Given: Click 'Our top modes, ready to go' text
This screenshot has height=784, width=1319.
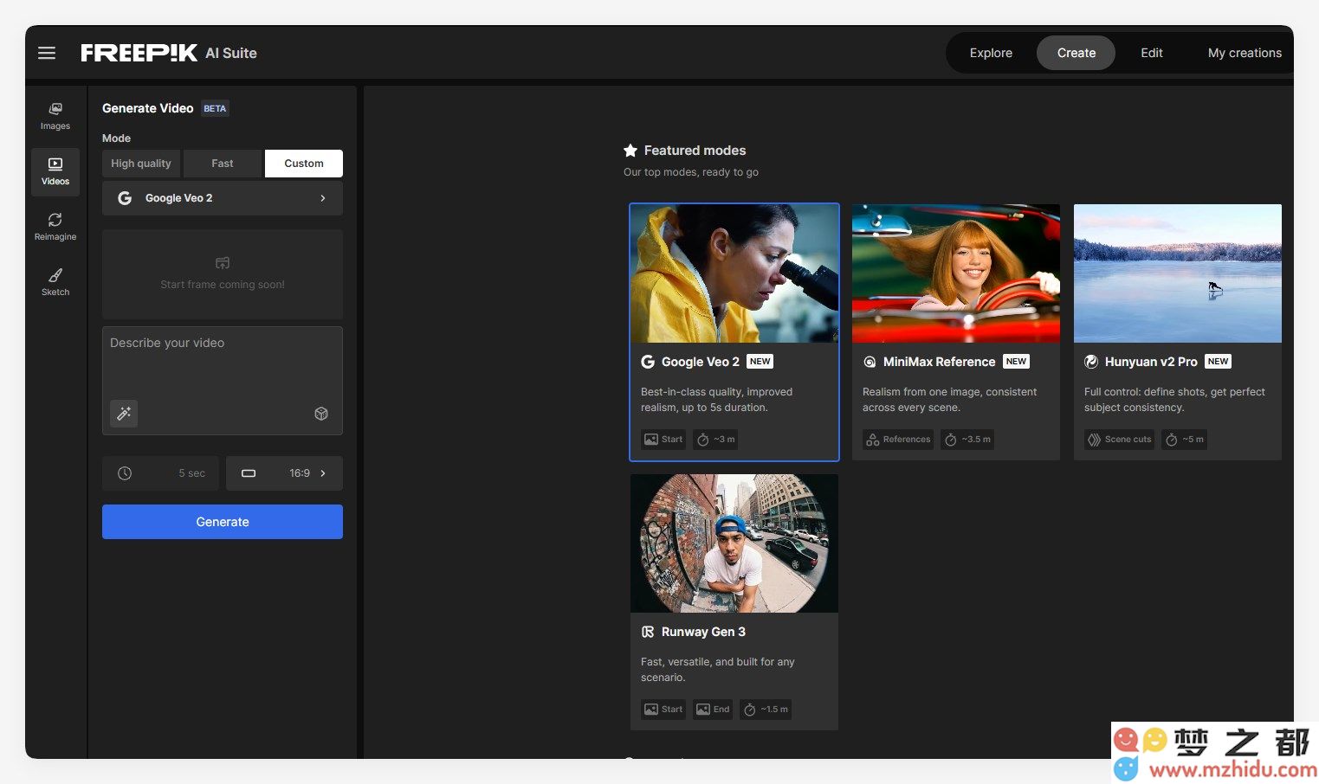Looking at the screenshot, I should [x=691, y=172].
